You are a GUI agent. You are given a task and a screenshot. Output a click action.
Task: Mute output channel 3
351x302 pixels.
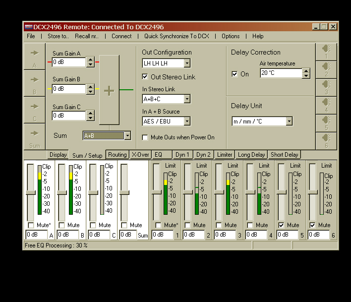point(219,225)
